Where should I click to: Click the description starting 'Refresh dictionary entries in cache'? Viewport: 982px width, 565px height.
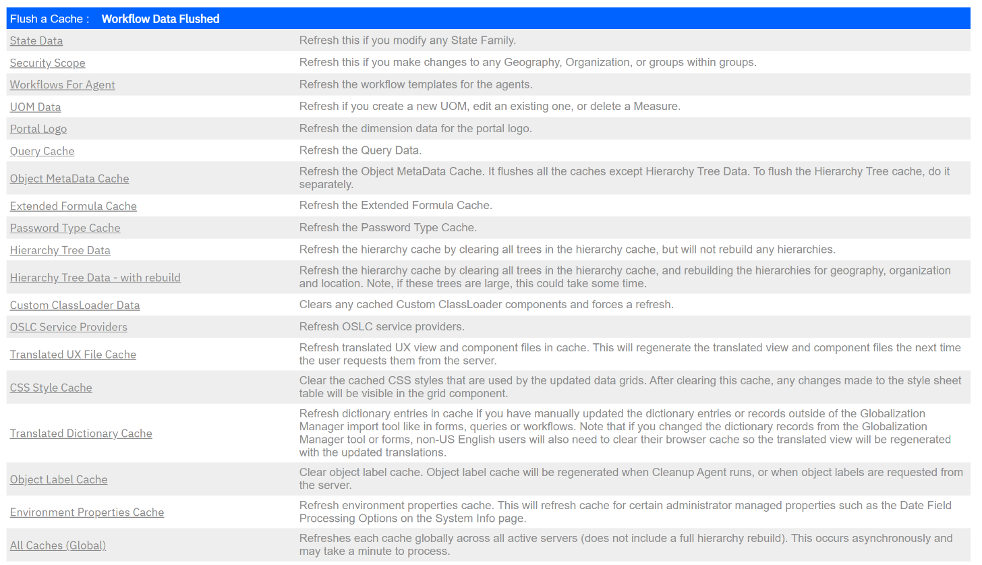pyautogui.click(x=625, y=433)
